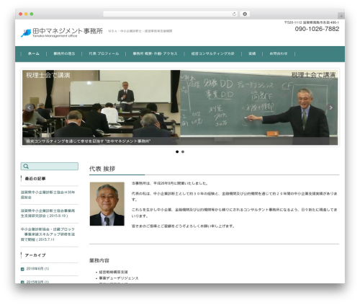
Task: Click the postal address line in header
Action: tap(312, 22)
